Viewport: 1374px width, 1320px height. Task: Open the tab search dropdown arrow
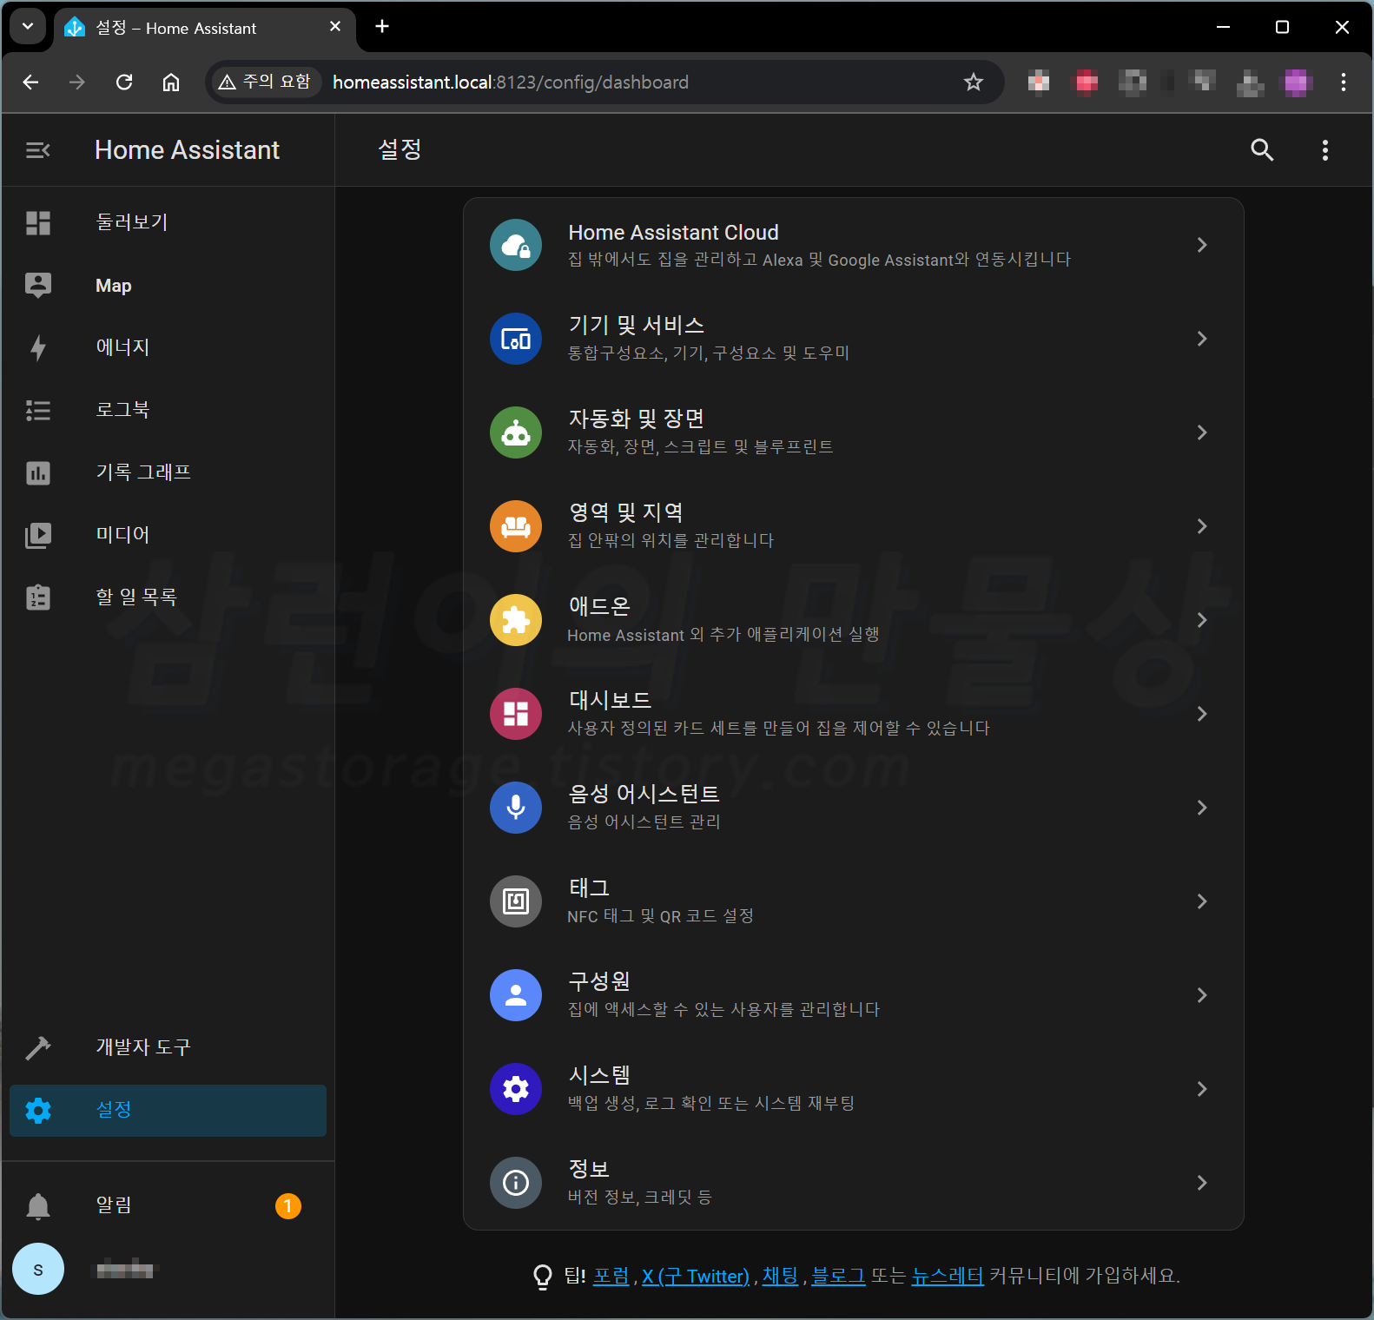(x=28, y=27)
